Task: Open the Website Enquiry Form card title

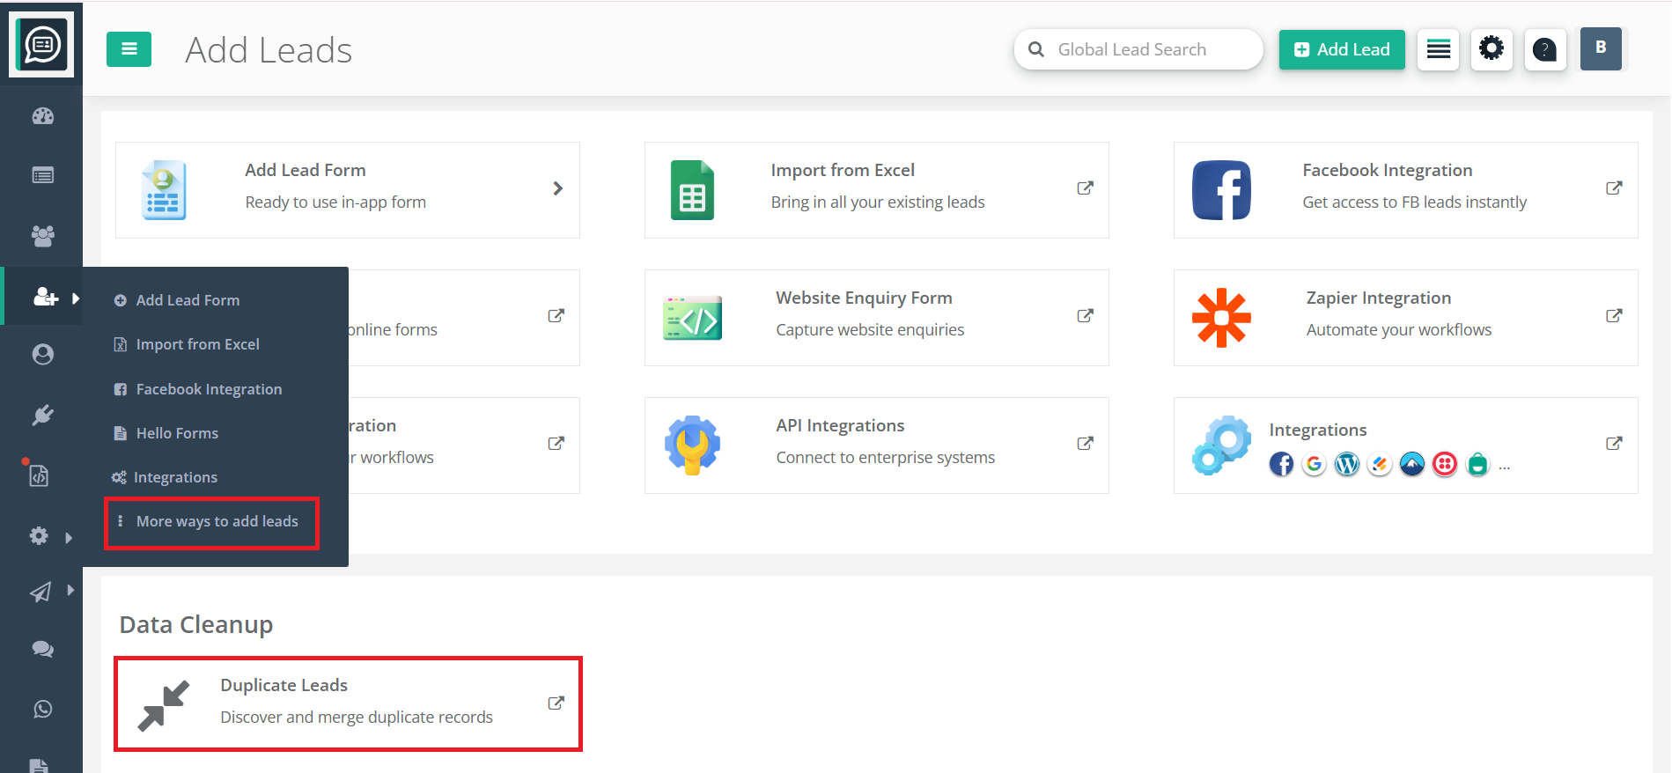Action: pos(864,298)
